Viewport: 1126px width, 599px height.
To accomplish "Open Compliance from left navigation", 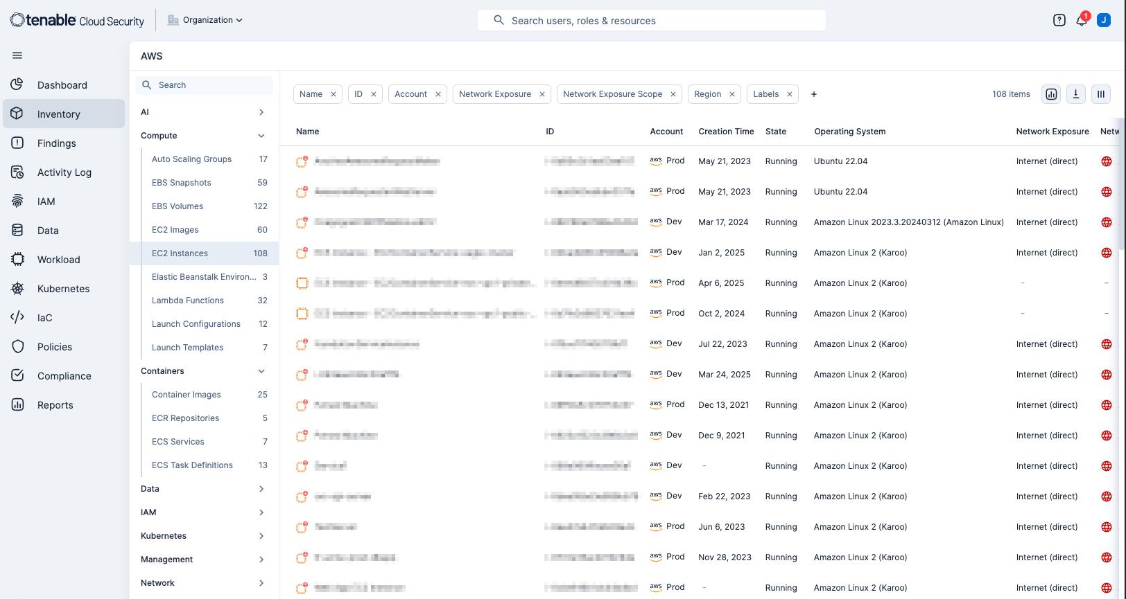I will coord(64,376).
